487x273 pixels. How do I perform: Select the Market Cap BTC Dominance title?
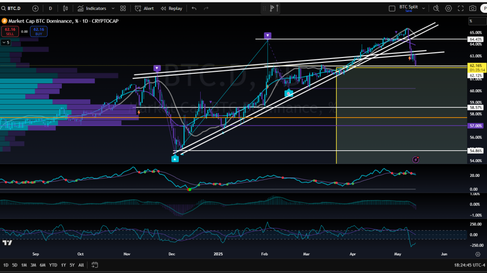(63, 21)
